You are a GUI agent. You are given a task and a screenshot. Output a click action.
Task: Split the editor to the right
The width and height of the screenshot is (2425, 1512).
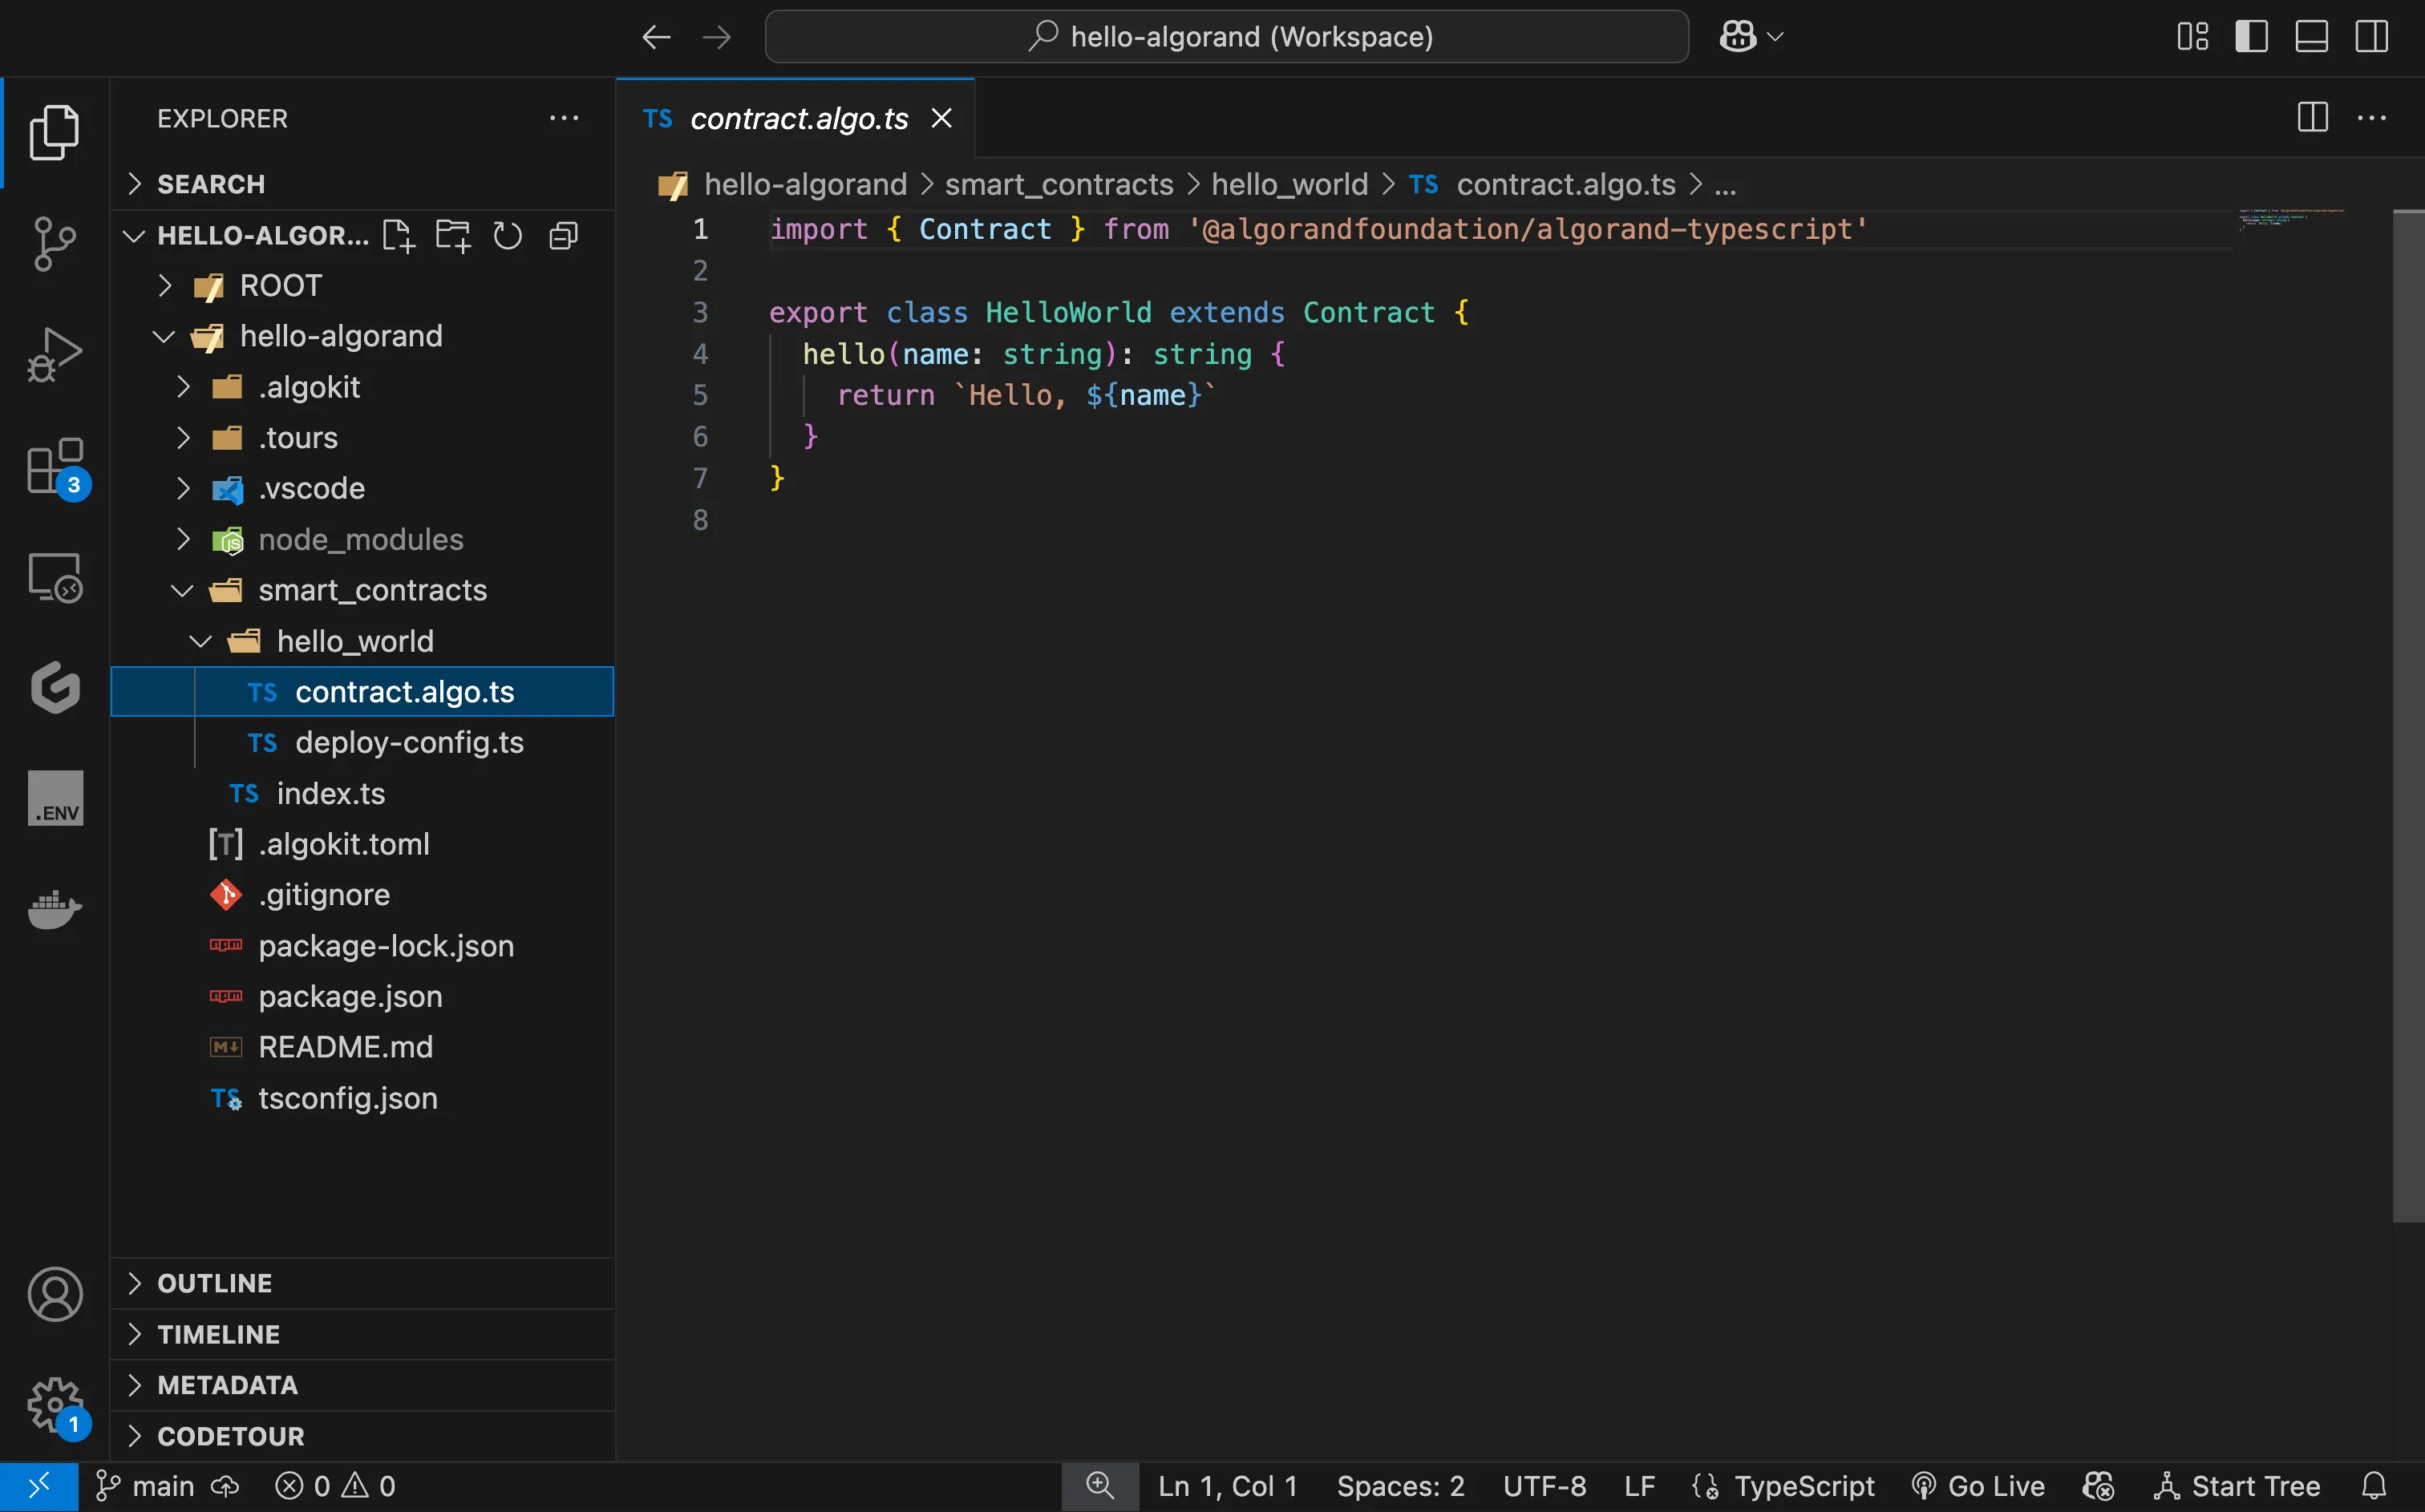pos(2312,118)
